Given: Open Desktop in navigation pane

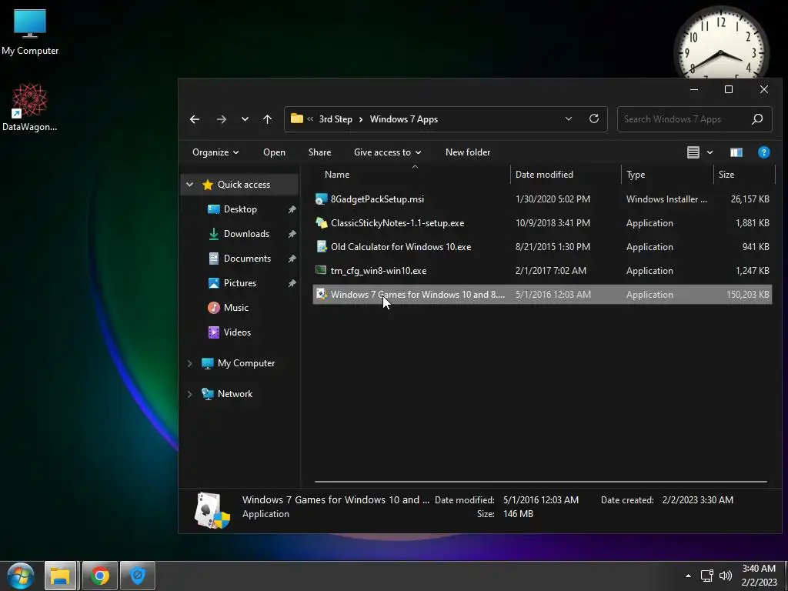Looking at the screenshot, I should (x=240, y=209).
